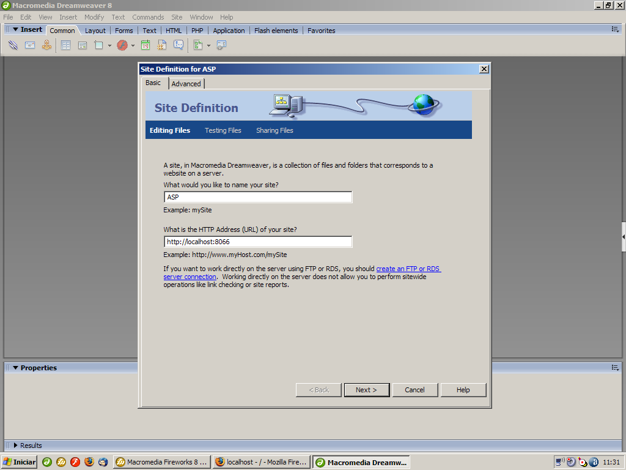Screen dimensions: 626x470
Task: Open the File menu
Action: [x=8, y=17]
